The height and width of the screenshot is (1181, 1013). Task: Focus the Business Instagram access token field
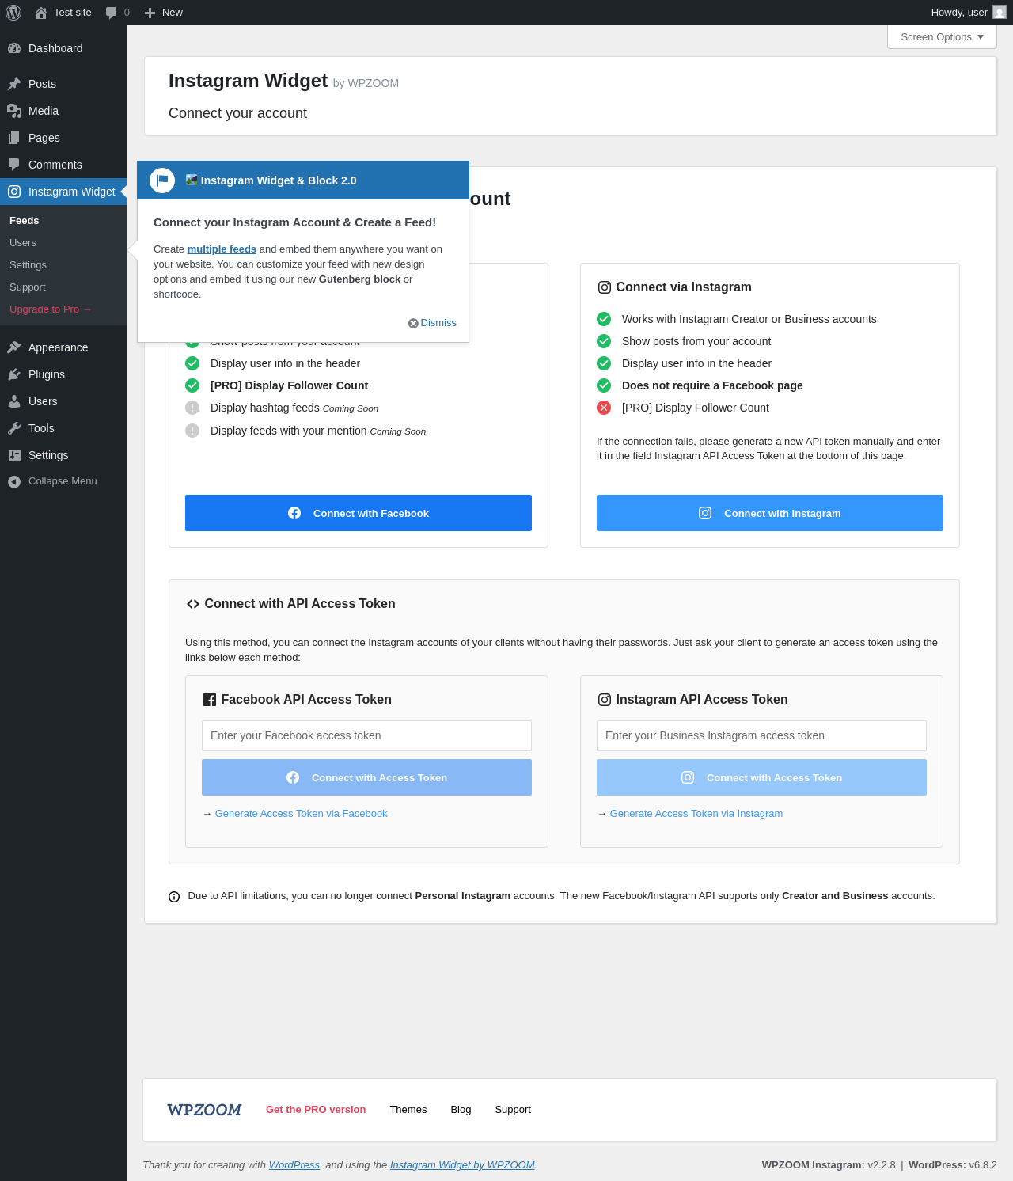tap(761, 735)
